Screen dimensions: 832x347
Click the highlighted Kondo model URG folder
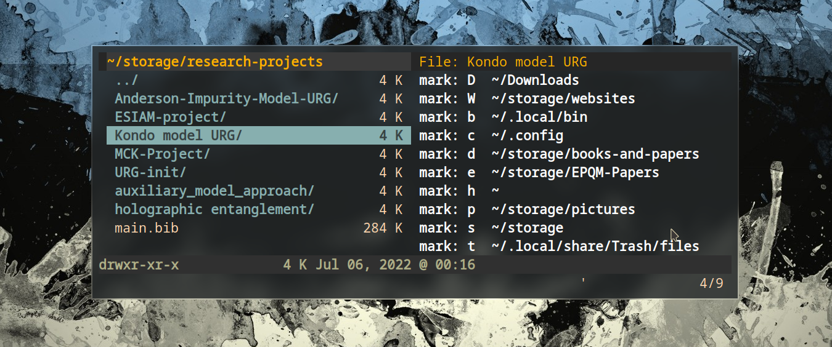click(178, 135)
